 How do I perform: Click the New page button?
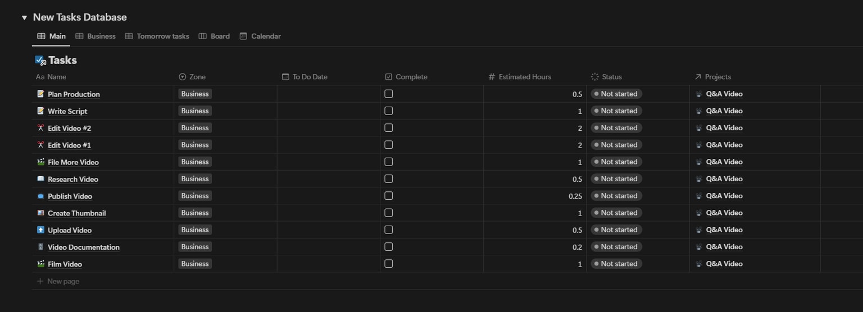[58, 281]
